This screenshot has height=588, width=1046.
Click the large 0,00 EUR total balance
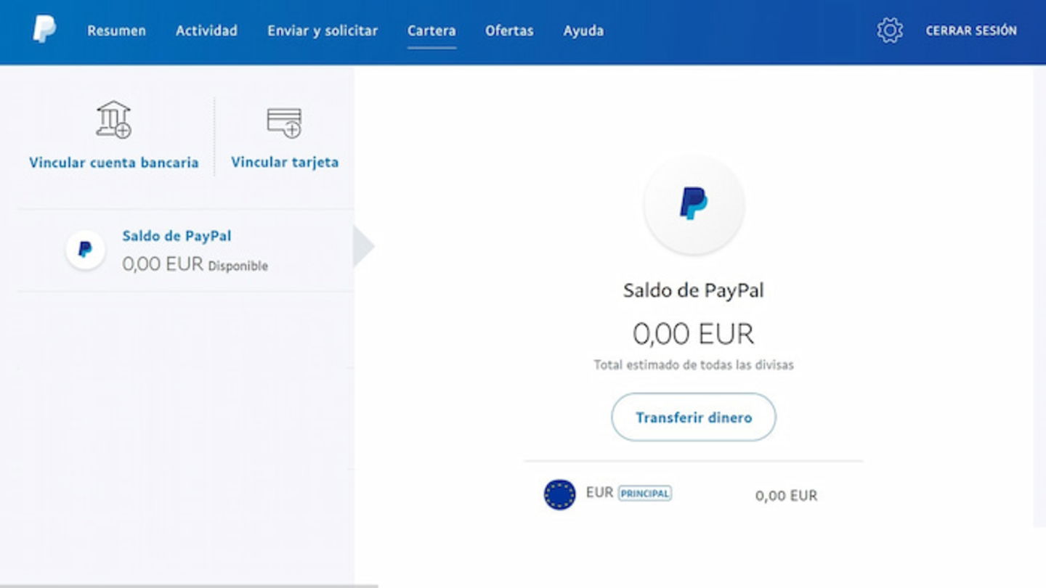point(694,334)
